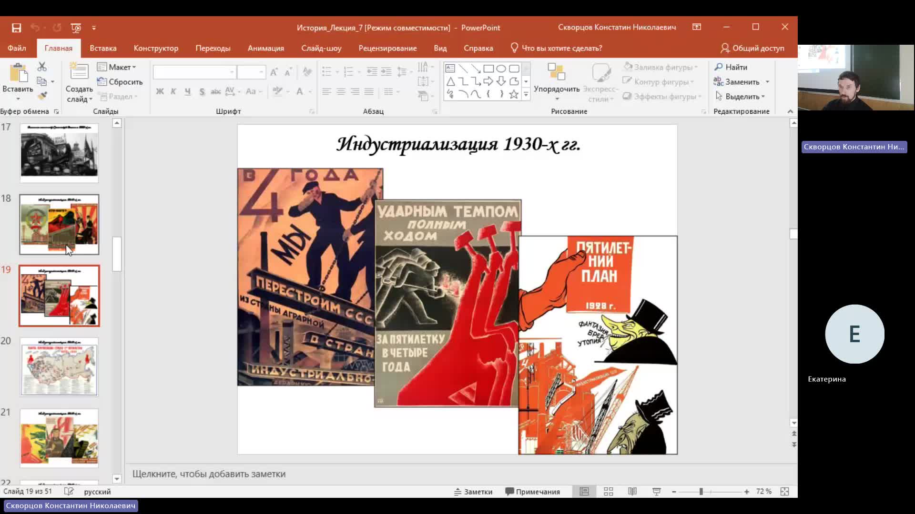Click the Найти find button
Image resolution: width=915 pixels, height=514 pixels.
pos(731,67)
